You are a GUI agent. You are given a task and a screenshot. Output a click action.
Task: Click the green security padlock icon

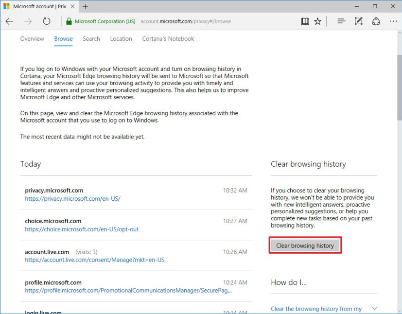coord(69,21)
